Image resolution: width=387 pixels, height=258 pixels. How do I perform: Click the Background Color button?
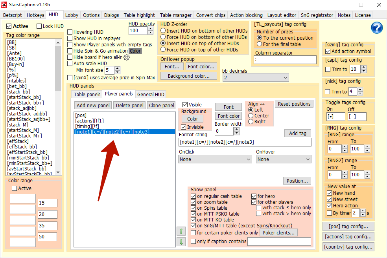point(192,119)
